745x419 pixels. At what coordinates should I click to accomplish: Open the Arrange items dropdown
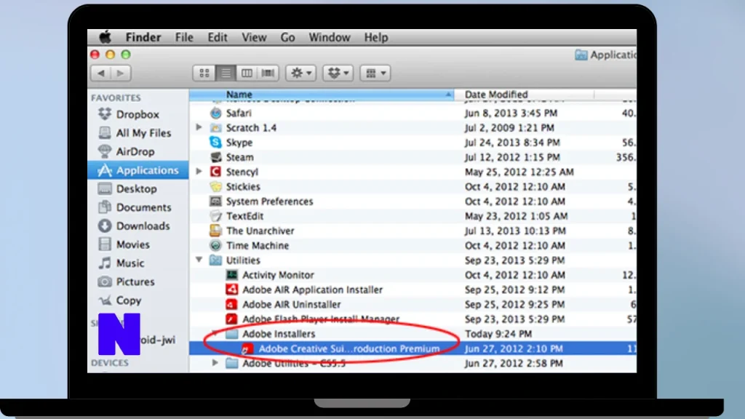click(x=375, y=73)
